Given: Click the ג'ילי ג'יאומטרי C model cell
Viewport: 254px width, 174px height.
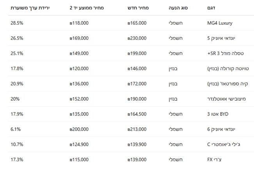Looking at the screenshot, I should point(223,144).
